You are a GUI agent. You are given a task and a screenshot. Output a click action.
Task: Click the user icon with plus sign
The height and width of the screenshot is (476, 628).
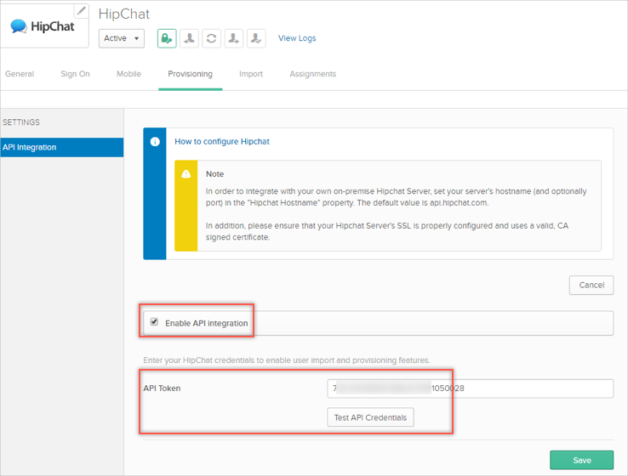[x=233, y=38]
